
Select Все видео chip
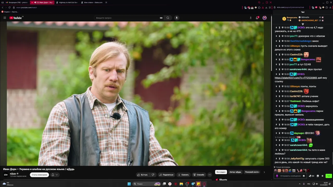[x=221, y=172]
